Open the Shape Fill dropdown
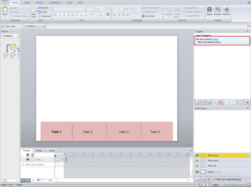The width and height of the screenshot is (251, 187). tap(191, 7)
